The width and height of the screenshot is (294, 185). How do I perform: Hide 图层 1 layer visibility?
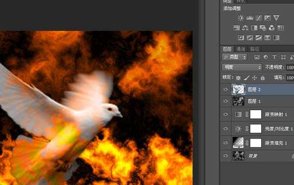pyautogui.click(x=226, y=101)
